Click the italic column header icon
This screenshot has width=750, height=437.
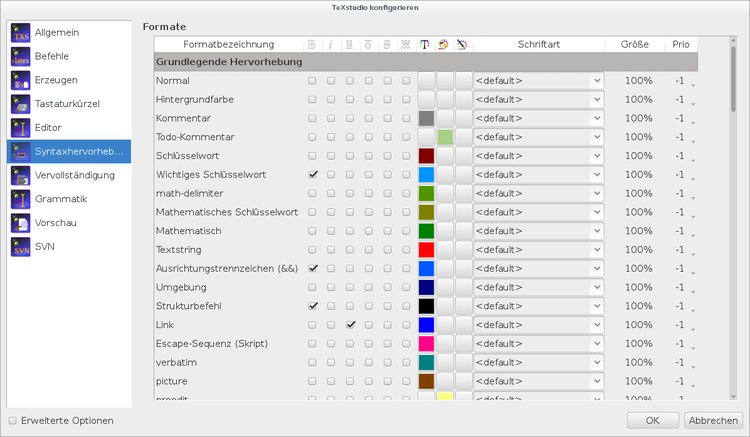click(330, 44)
